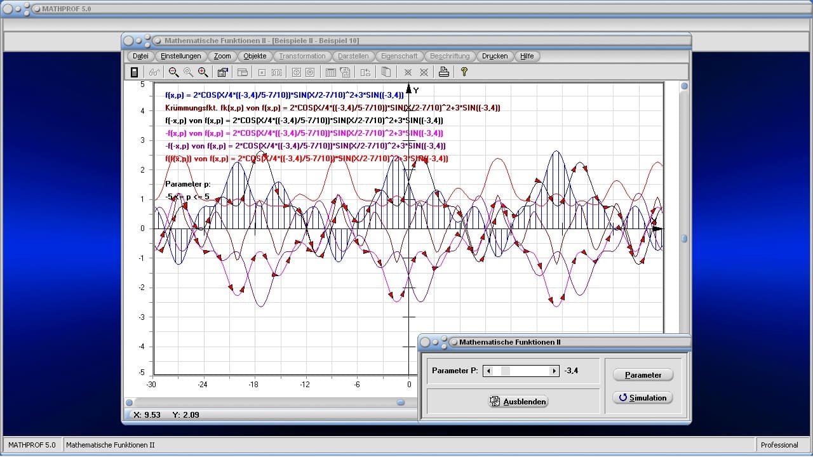Open the Objekte menu
This screenshot has width=813, height=457.
[255, 56]
